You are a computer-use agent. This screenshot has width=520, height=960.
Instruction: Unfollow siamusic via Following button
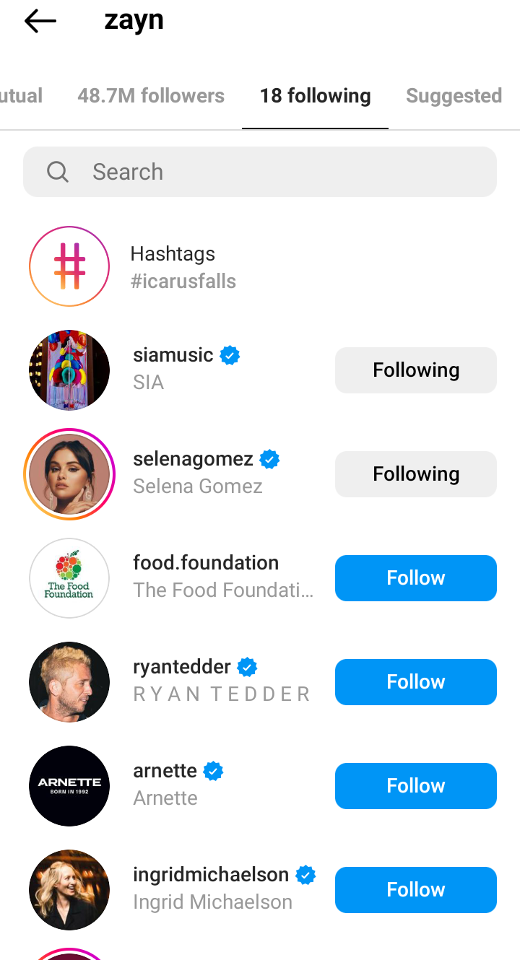415,370
